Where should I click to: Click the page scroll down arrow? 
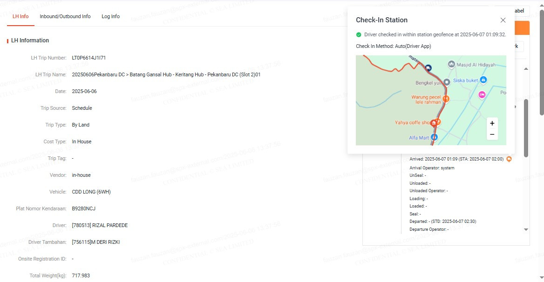click(542, 278)
